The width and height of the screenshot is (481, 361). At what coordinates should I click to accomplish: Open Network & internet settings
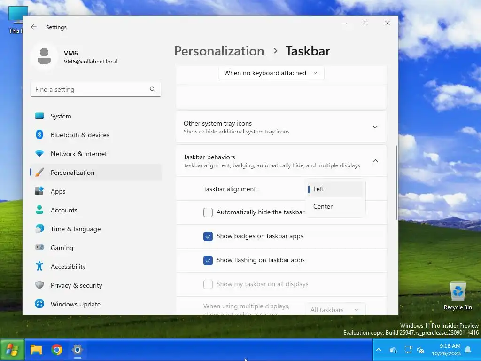tap(96, 154)
